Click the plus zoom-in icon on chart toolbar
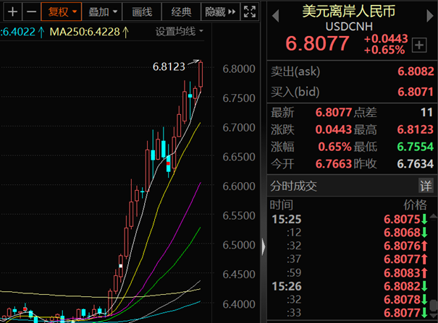The image size is (438, 323). (13, 12)
